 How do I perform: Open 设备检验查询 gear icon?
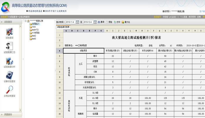(9, 76)
